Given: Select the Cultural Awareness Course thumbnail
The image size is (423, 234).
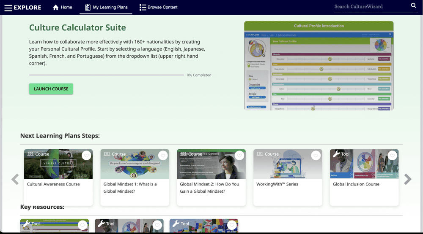Looking at the screenshot, I should 58,166.
